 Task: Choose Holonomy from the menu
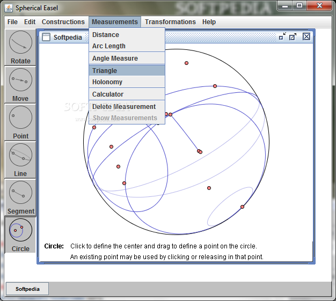coord(127,82)
